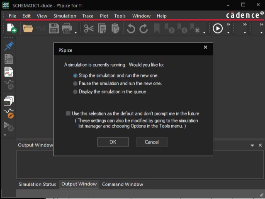Save with the floppy disk icon
Screen dimensions: 265x199
54,28
